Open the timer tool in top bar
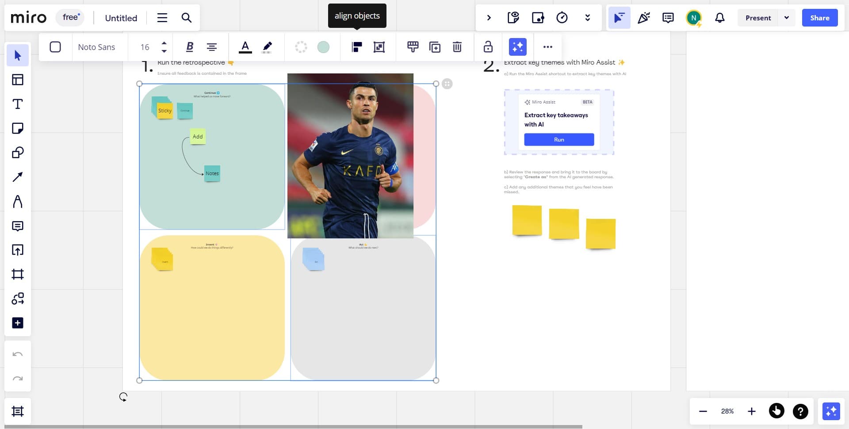Screen dimensions: 849x429 [x=562, y=18]
